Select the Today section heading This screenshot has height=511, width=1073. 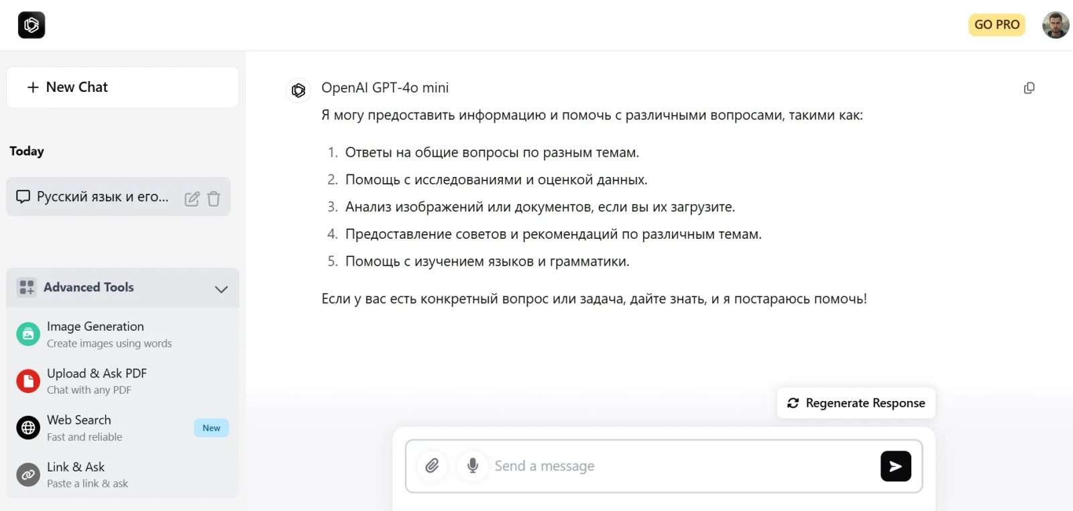coord(27,151)
